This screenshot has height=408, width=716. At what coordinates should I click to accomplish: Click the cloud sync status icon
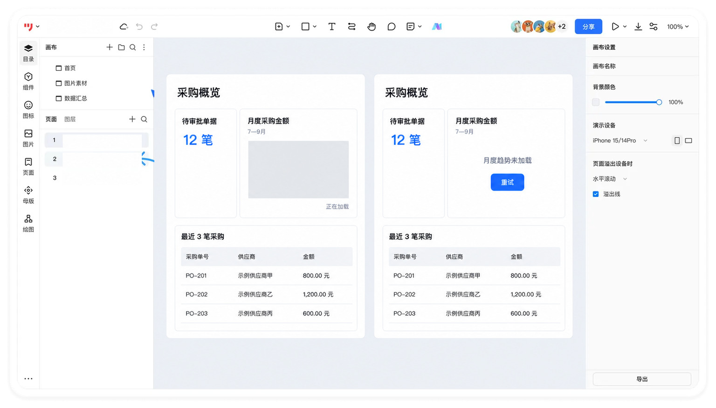click(x=124, y=27)
